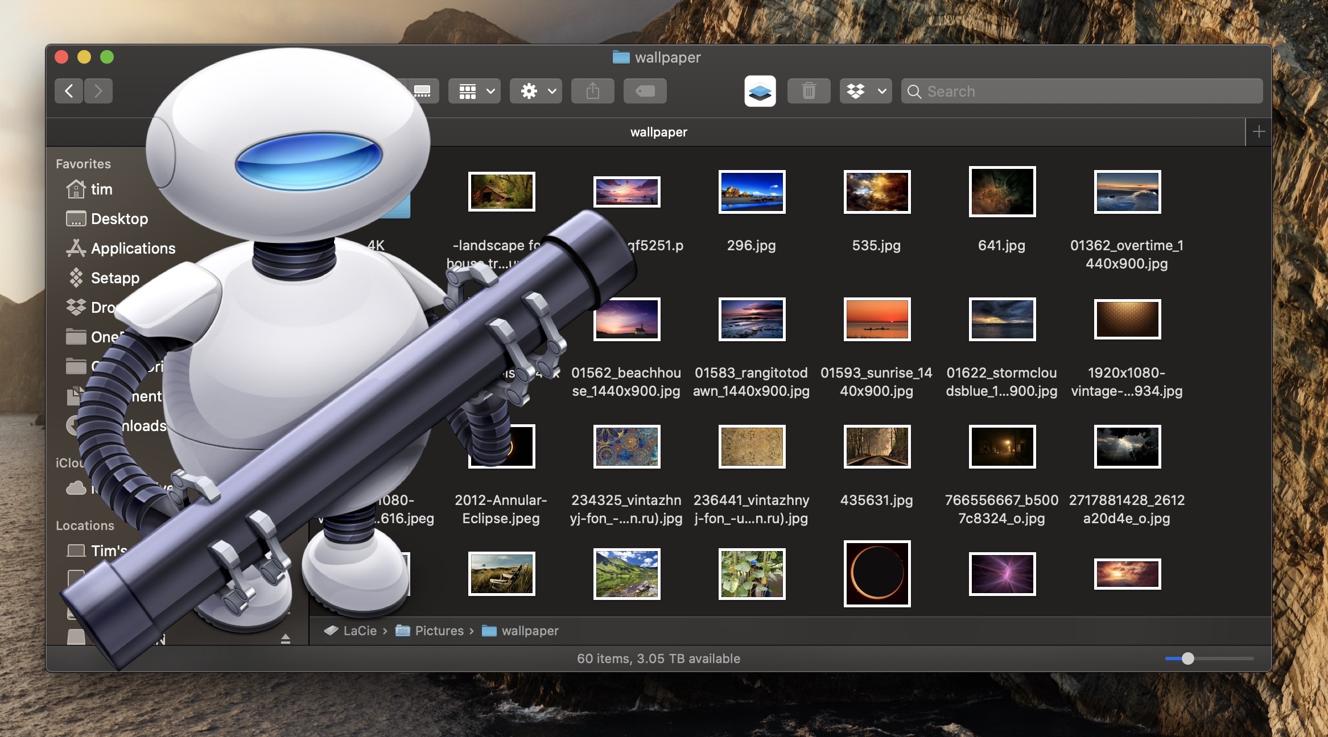Click the Finder back navigation arrow

pos(69,91)
